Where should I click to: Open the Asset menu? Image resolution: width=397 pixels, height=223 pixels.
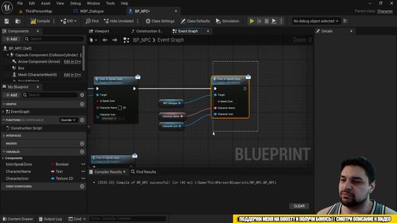tap(45, 4)
